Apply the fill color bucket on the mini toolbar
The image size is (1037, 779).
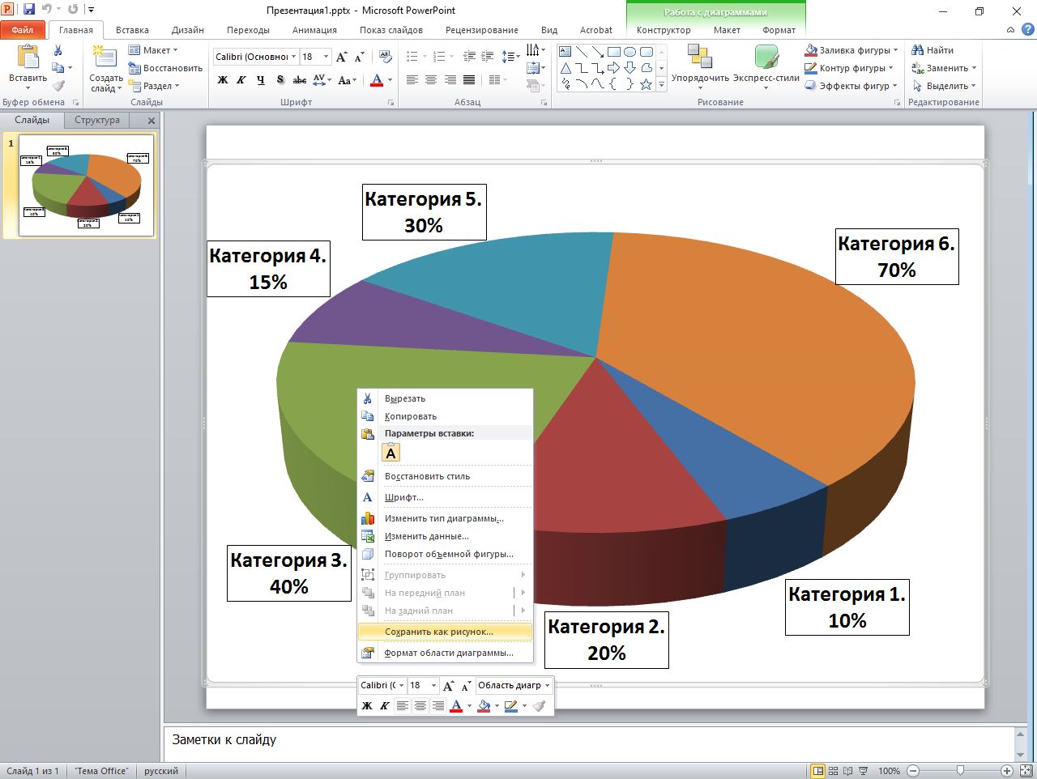(484, 706)
